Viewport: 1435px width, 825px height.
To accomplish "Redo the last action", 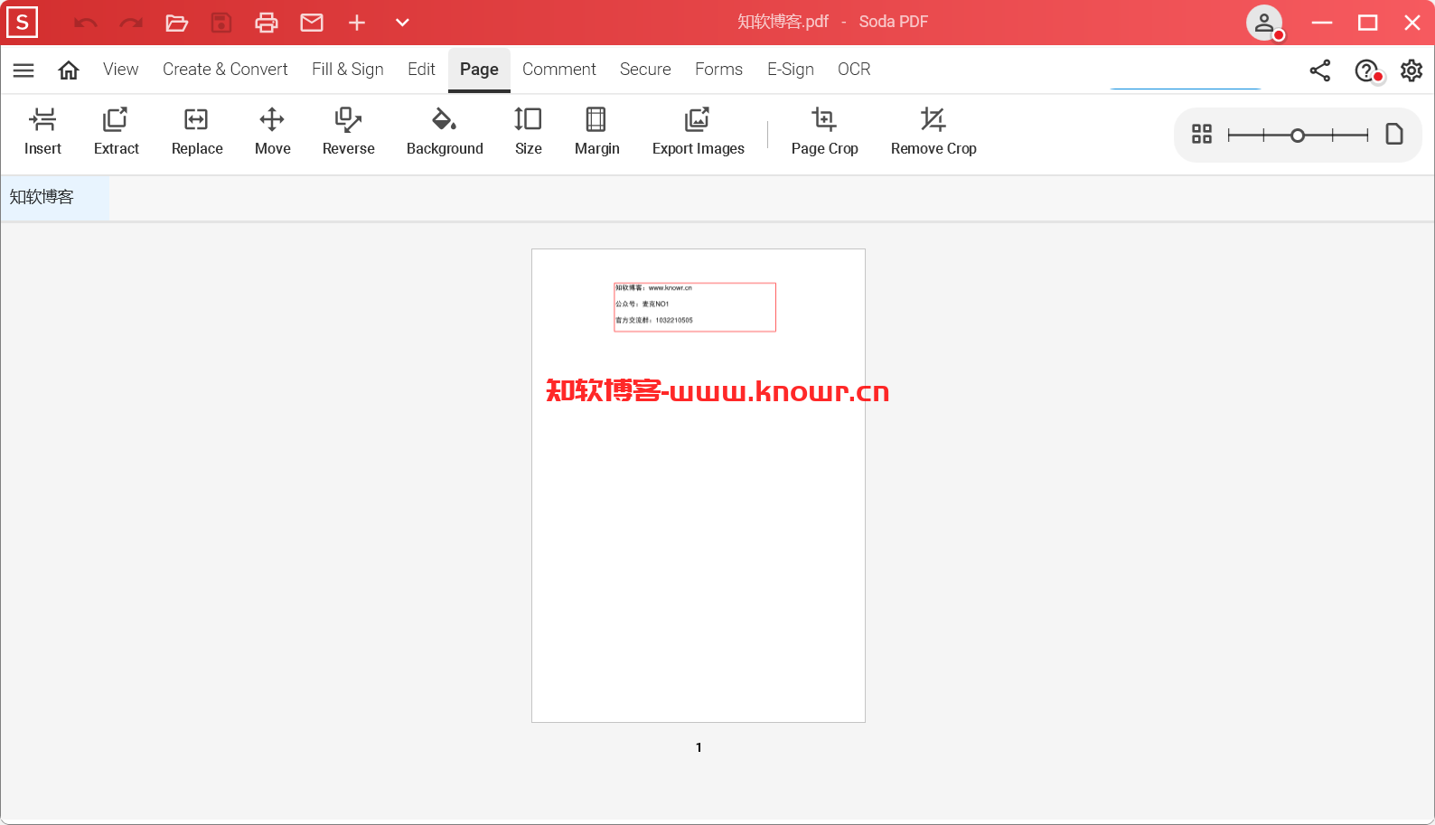I will [131, 23].
